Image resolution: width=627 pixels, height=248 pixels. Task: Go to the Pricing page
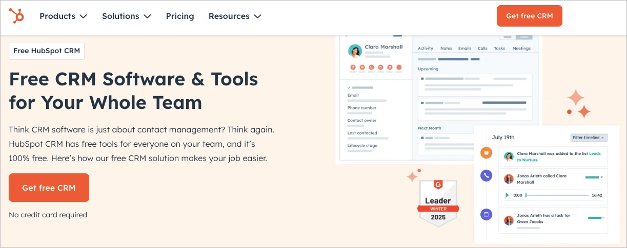[180, 16]
